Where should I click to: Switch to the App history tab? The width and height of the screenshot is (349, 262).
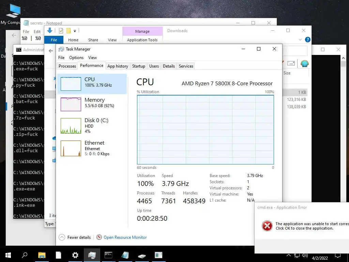tap(118, 66)
